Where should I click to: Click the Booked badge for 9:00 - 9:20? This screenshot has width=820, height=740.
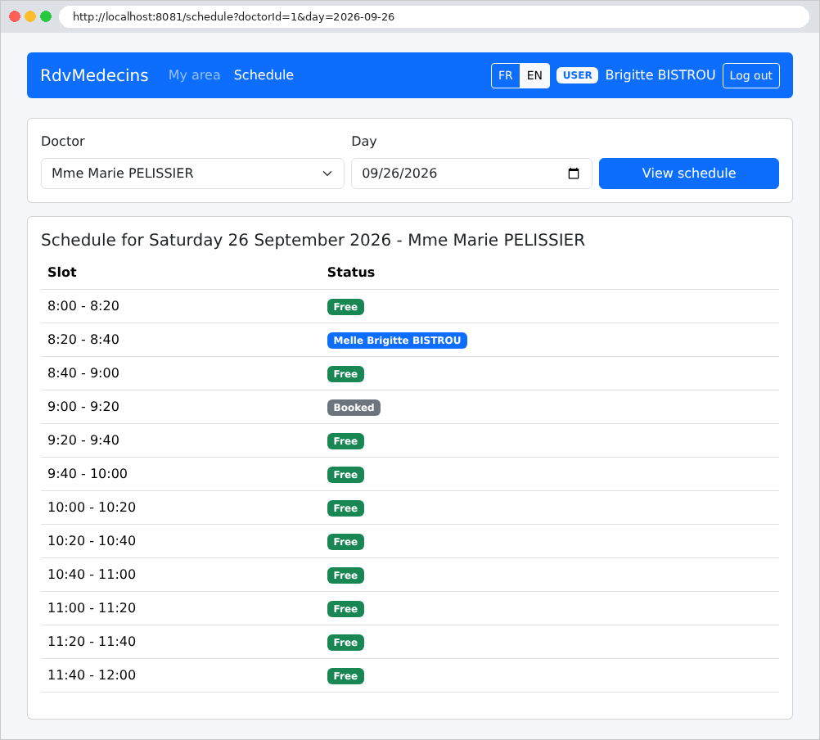[354, 408]
